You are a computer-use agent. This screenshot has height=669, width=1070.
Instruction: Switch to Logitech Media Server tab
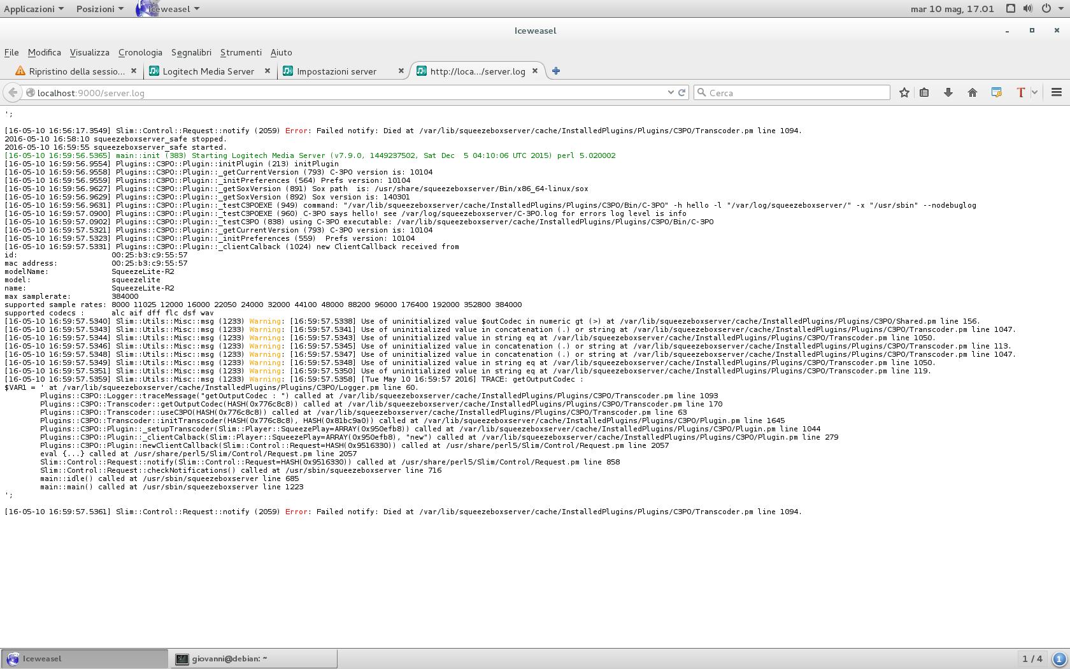(x=208, y=71)
